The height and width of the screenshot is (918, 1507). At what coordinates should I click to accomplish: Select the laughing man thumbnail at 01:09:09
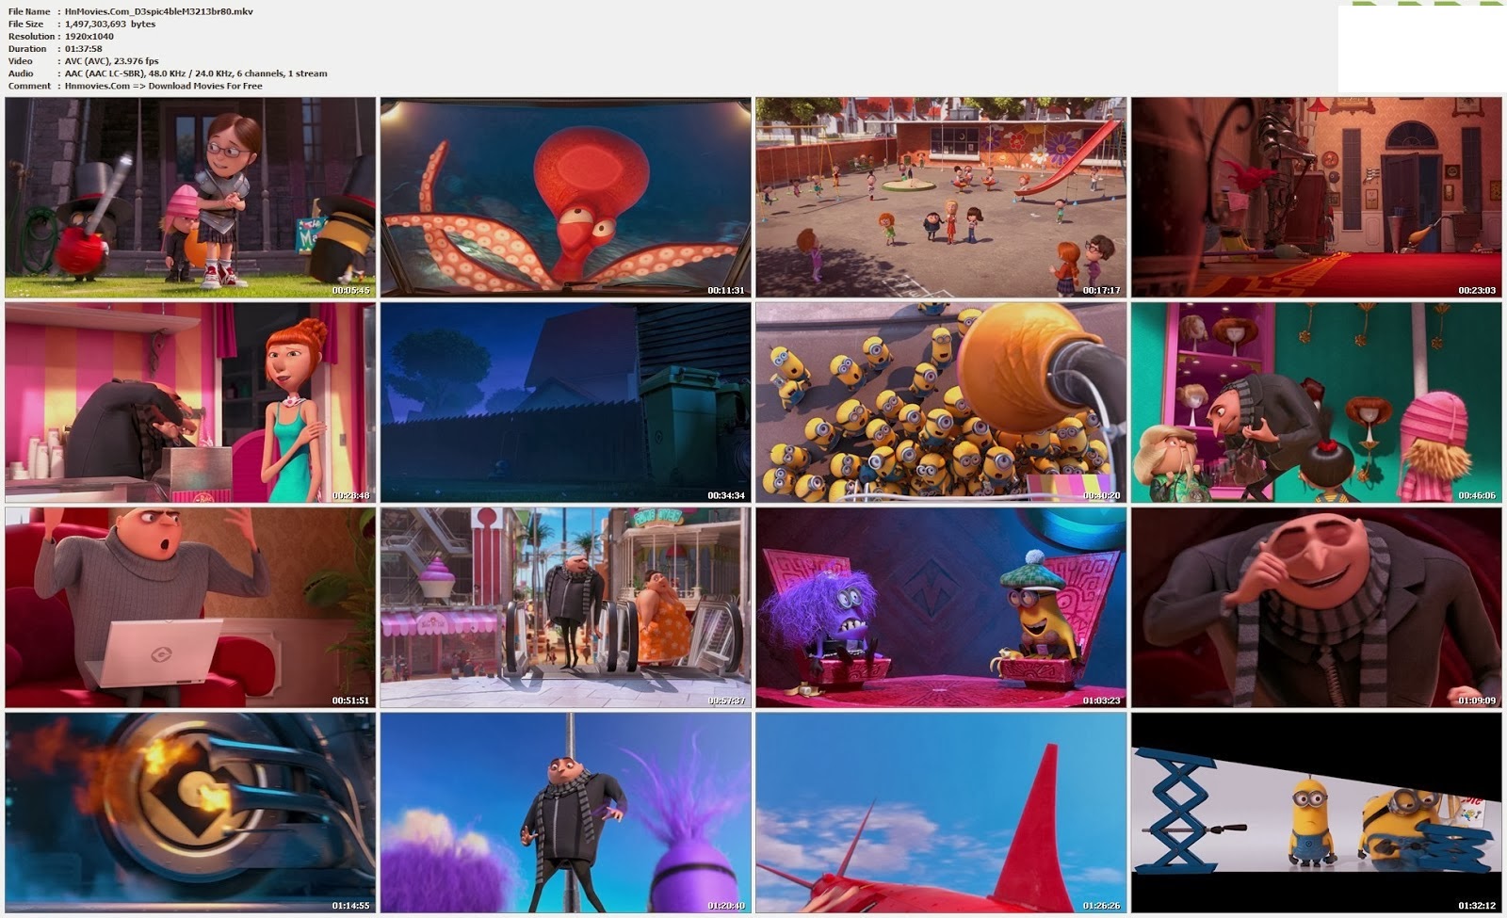click(1317, 608)
